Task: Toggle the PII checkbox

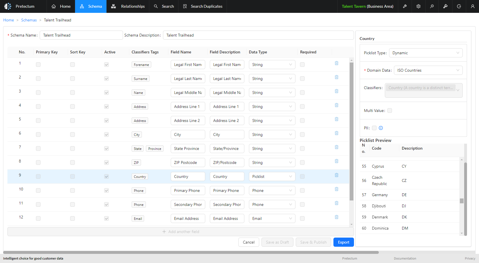Action: (374, 128)
